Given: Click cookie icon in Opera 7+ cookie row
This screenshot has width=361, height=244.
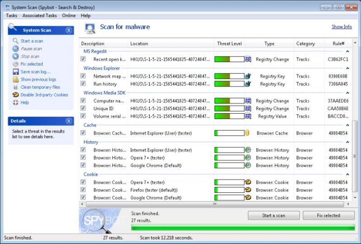Looking at the screenshot, I should [248, 182].
